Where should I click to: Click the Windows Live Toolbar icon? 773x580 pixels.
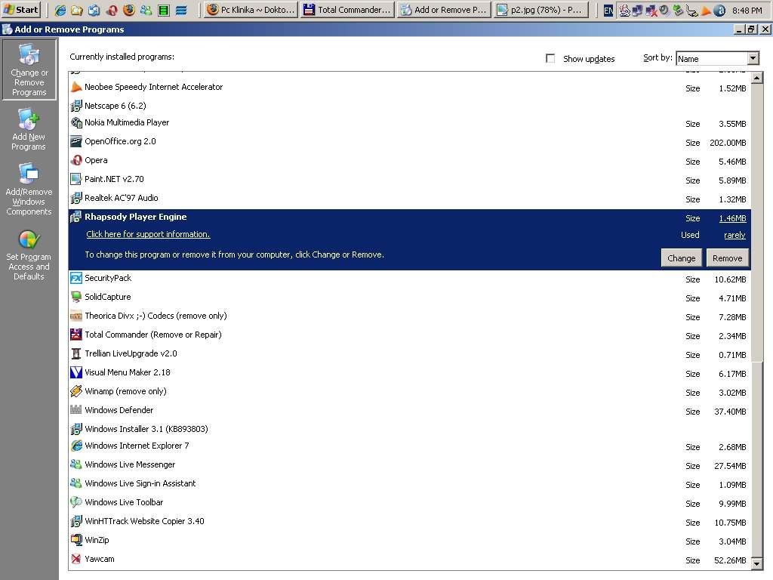(76, 502)
